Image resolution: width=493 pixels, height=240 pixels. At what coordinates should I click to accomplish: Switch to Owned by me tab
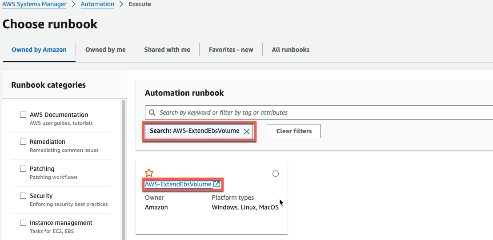(105, 50)
